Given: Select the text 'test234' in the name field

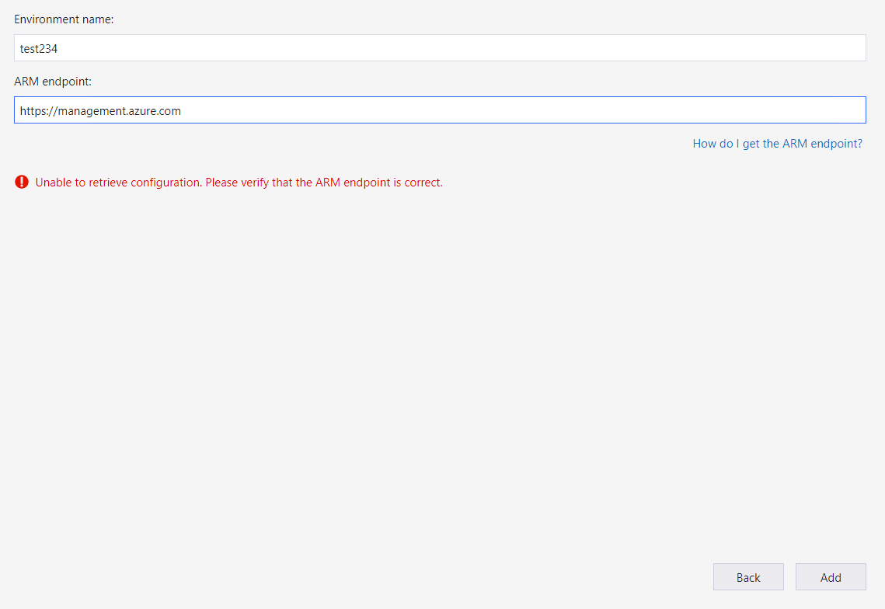Looking at the screenshot, I should 37,47.
